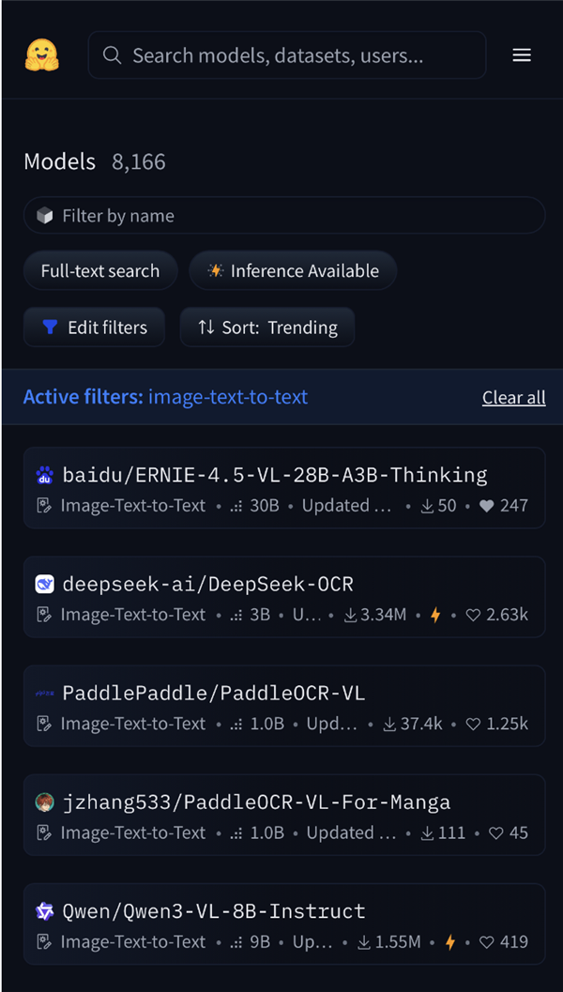Open the Sort: Trending dropdown

pyautogui.click(x=267, y=328)
